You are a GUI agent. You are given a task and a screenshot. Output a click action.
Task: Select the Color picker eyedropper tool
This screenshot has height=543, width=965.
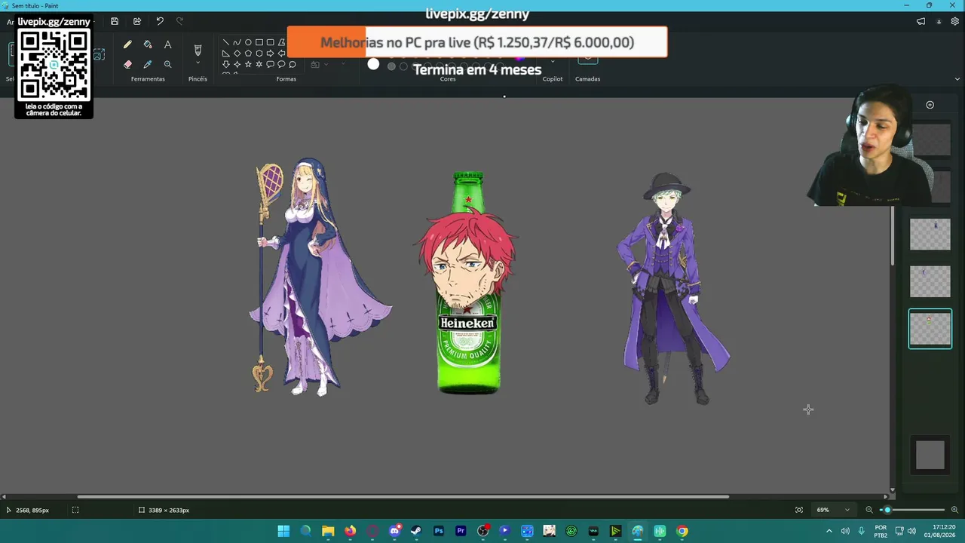click(x=148, y=65)
